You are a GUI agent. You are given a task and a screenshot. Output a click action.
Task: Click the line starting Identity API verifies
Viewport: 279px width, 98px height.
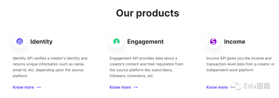(50, 58)
